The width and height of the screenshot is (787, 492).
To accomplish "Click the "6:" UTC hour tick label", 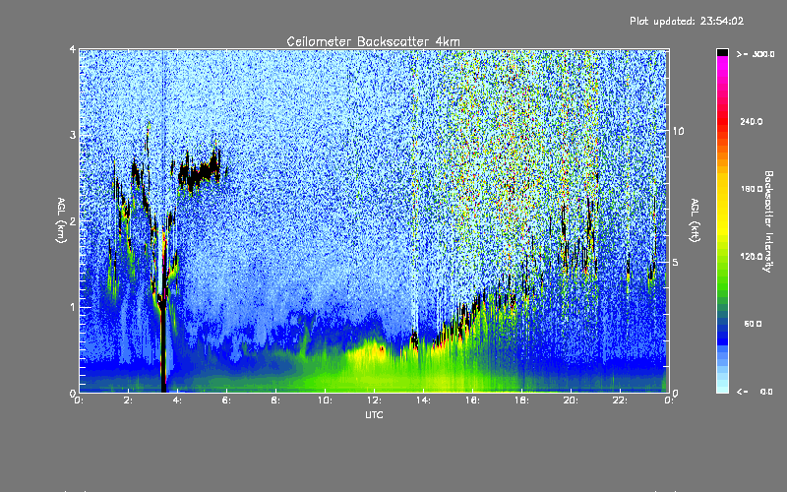I will coord(226,400).
